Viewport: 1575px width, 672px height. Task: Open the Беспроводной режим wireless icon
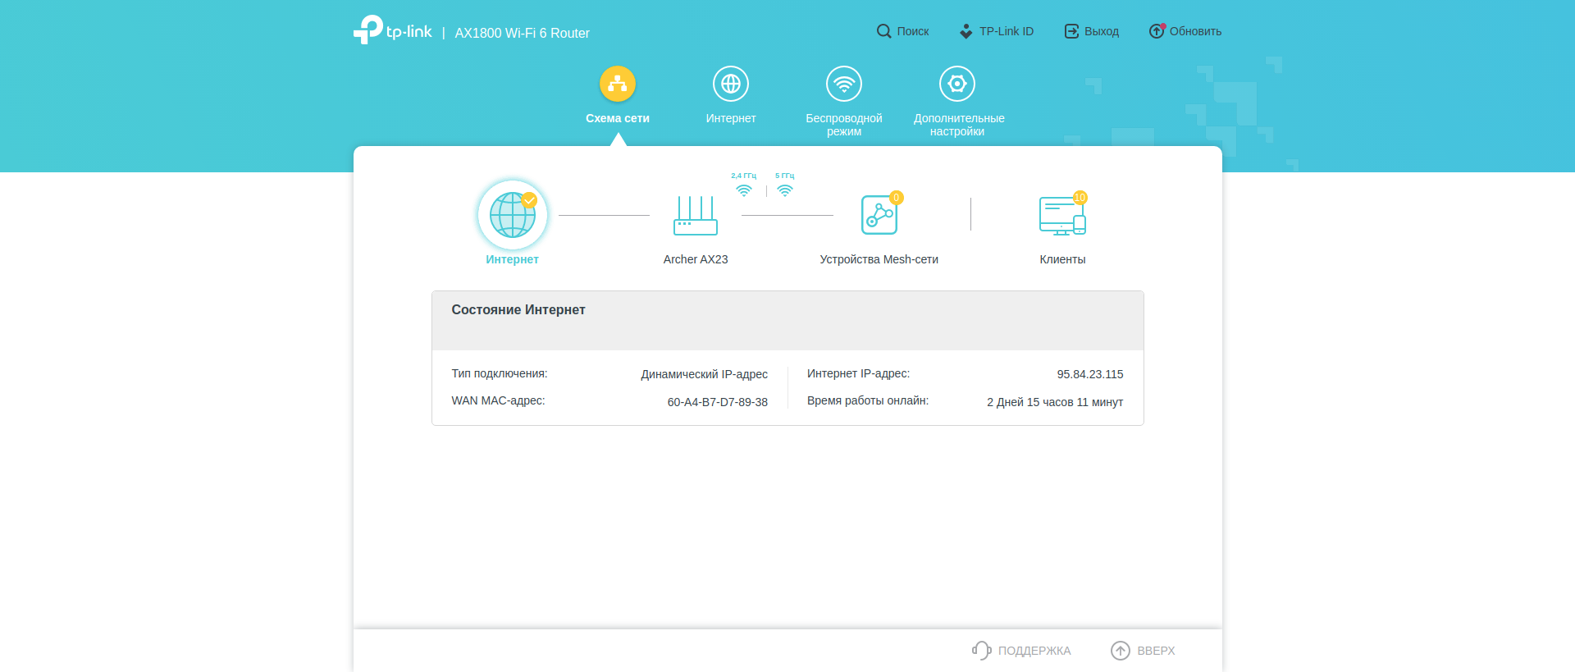click(844, 84)
